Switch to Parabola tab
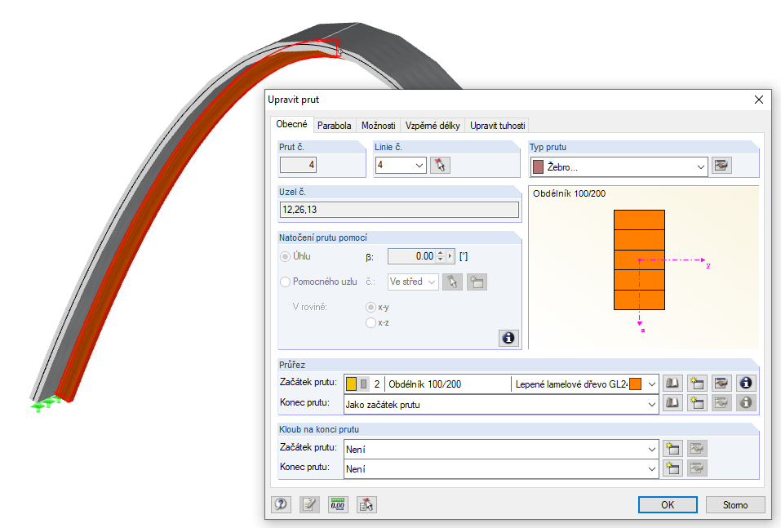Image resolution: width=781 pixels, height=528 pixels. click(335, 126)
